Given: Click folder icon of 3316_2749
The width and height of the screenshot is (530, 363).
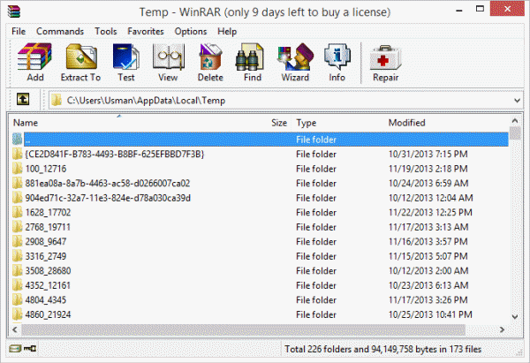Looking at the screenshot, I should (x=18, y=256).
